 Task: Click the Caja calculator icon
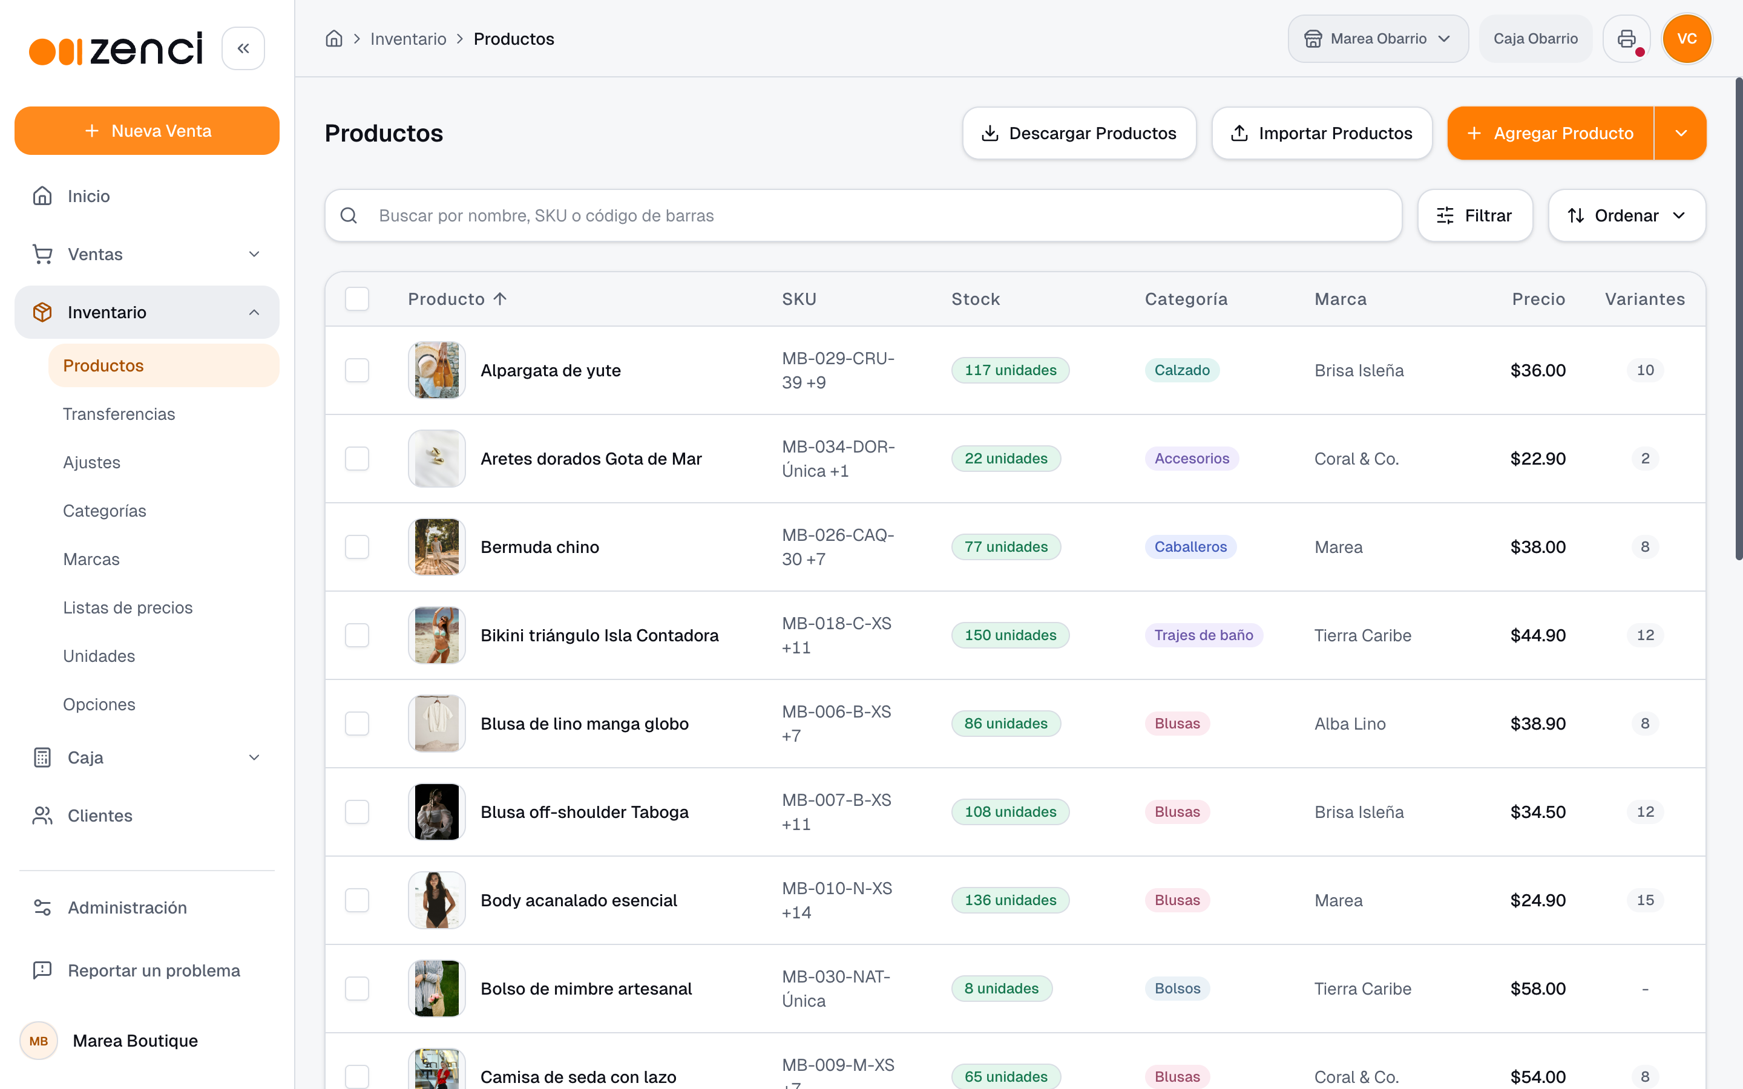coord(42,757)
